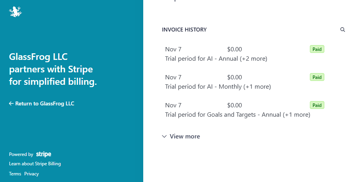Open invoice history search via magnifier icon
The height and width of the screenshot is (182, 361).
point(343,30)
